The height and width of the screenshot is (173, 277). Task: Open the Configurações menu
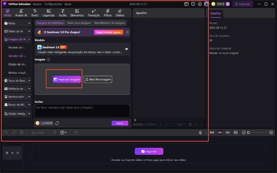[x=53, y=4]
